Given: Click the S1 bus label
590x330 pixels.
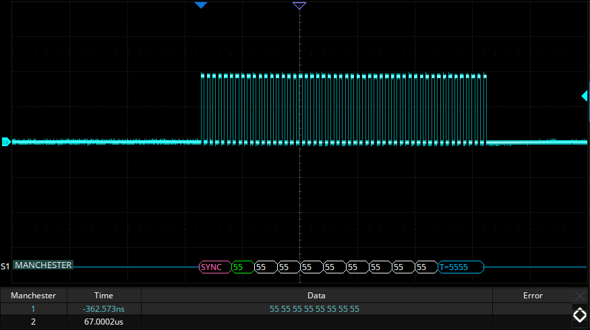Looking at the screenshot, I should point(5,266).
